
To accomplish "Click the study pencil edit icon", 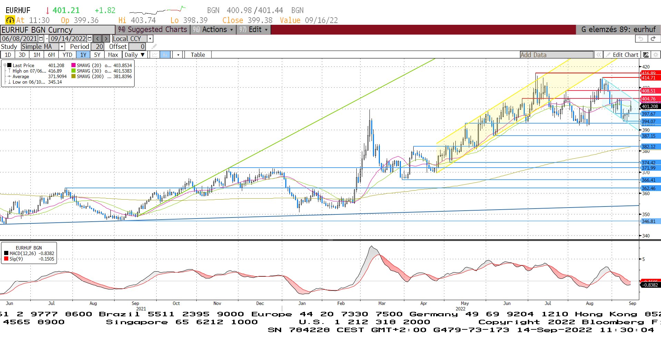I will point(154,46).
